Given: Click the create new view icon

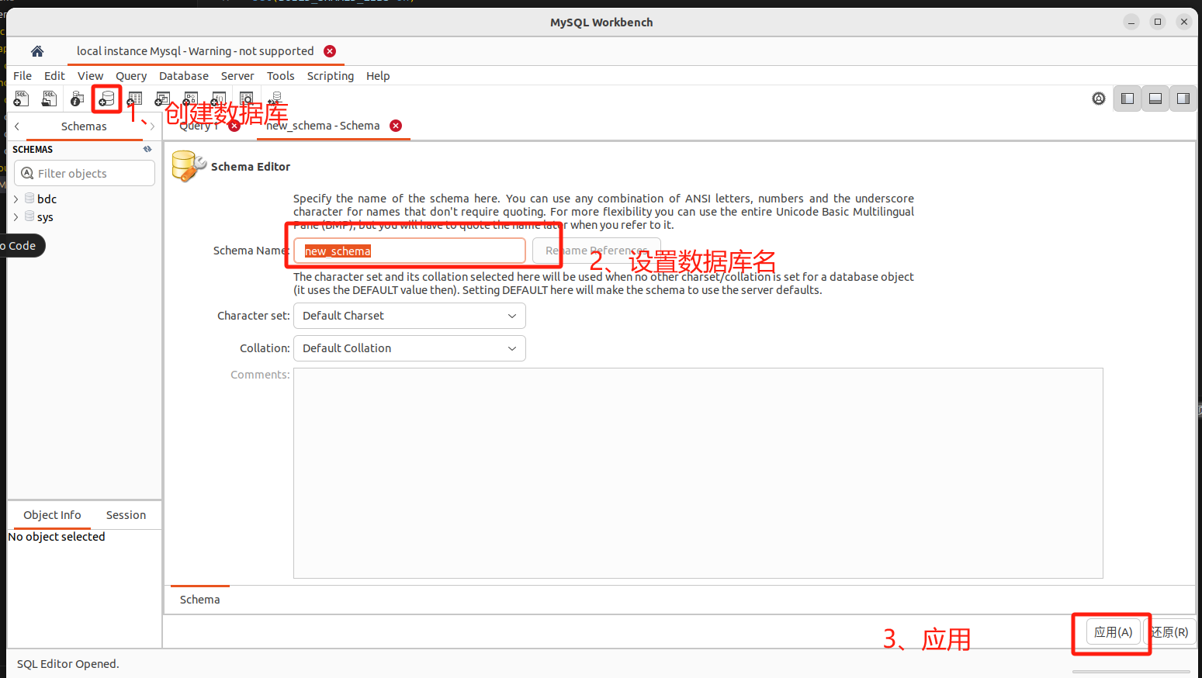Looking at the screenshot, I should (163, 99).
